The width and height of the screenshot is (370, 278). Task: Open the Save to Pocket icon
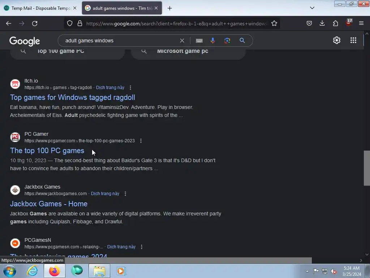pos(309,23)
